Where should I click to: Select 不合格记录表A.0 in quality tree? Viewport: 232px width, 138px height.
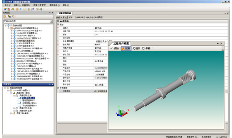point(29,106)
